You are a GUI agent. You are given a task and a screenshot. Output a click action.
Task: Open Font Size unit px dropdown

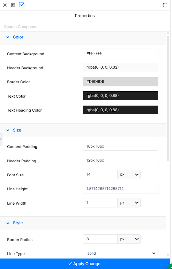pyautogui.click(x=129, y=175)
